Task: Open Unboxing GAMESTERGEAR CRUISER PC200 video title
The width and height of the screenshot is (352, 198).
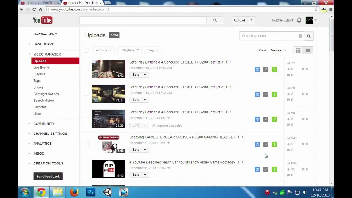Action: [182, 137]
